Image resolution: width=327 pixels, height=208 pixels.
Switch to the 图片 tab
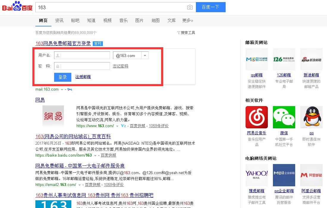pyautogui.click(x=139, y=21)
